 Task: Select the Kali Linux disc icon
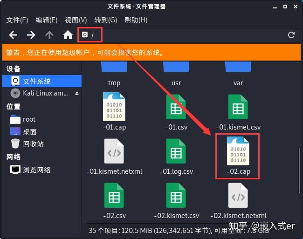pyautogui.click(x=15, y=93)
